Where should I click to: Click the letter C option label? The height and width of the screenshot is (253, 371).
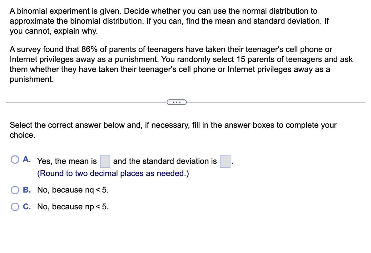[27, 207]
